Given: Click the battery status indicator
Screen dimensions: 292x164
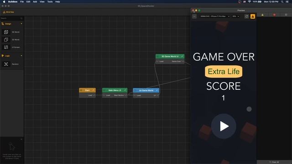Looking at the screenshot, I should 257,2.
